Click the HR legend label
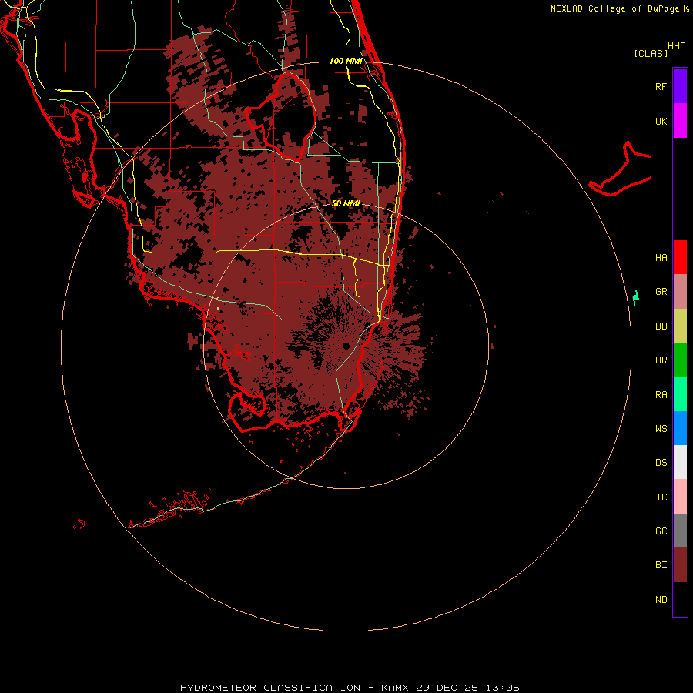This screenshot has height=693, width=693. 661,360
